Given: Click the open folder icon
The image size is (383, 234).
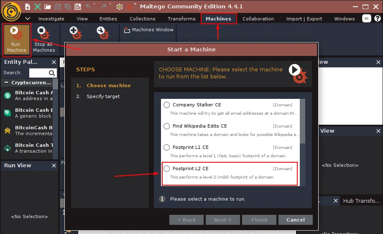Looking at the screenshot, I should (x=48, y=7).
